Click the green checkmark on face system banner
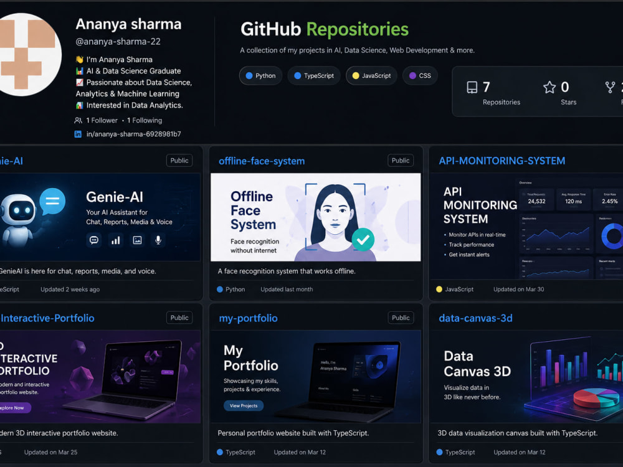This screenshot has height=467, width=623. [363, 240]
